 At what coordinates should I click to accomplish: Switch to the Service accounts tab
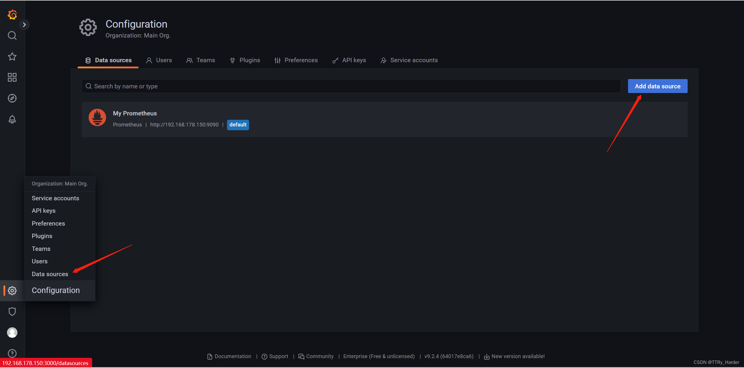coord(409,60)
